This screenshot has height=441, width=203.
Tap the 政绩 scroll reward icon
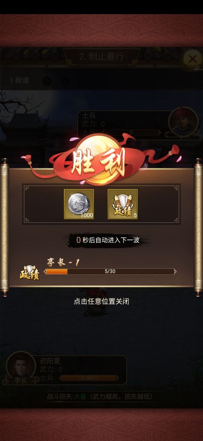[x=122, y=204]
